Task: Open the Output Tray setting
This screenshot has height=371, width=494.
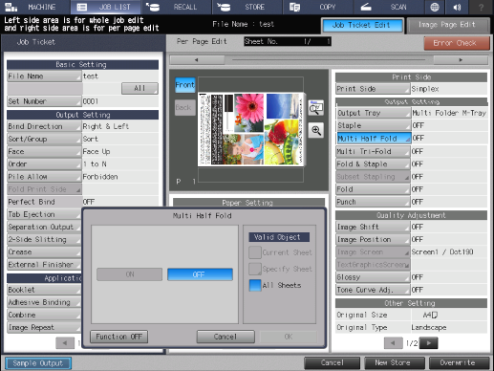Action: tap(374, 113)
